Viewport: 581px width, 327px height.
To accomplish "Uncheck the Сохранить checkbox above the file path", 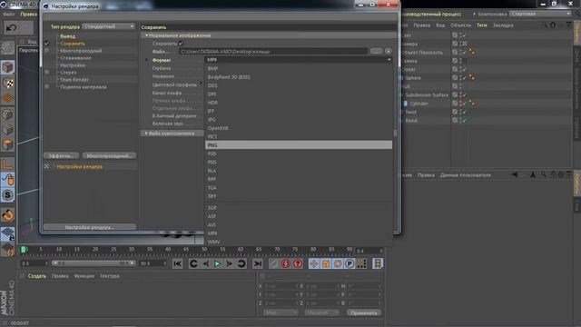I will pos(181,44).
